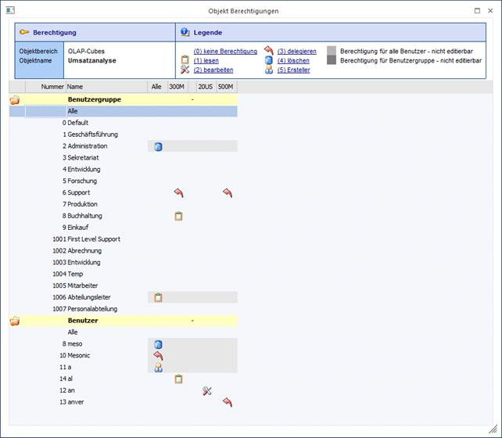502x438 pixels.
Task: Click the delete icon in Administration row
Action: coord(158,146)
